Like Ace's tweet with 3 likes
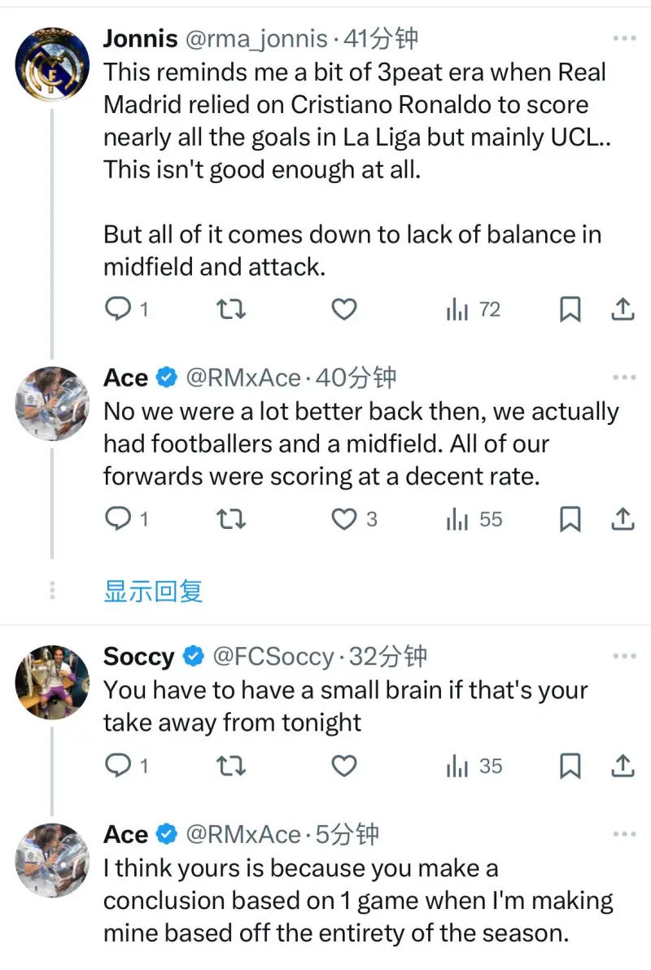Viewport: 651px width, 970px height. [346, 519]
